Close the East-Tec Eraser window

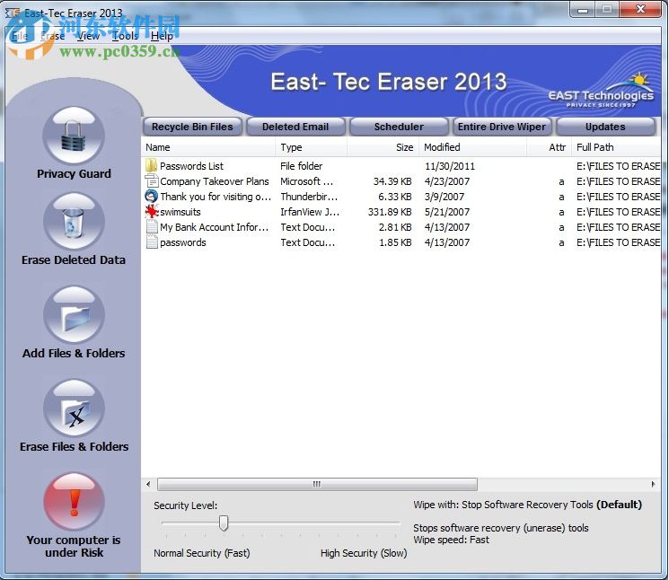(x=640, y=10)
